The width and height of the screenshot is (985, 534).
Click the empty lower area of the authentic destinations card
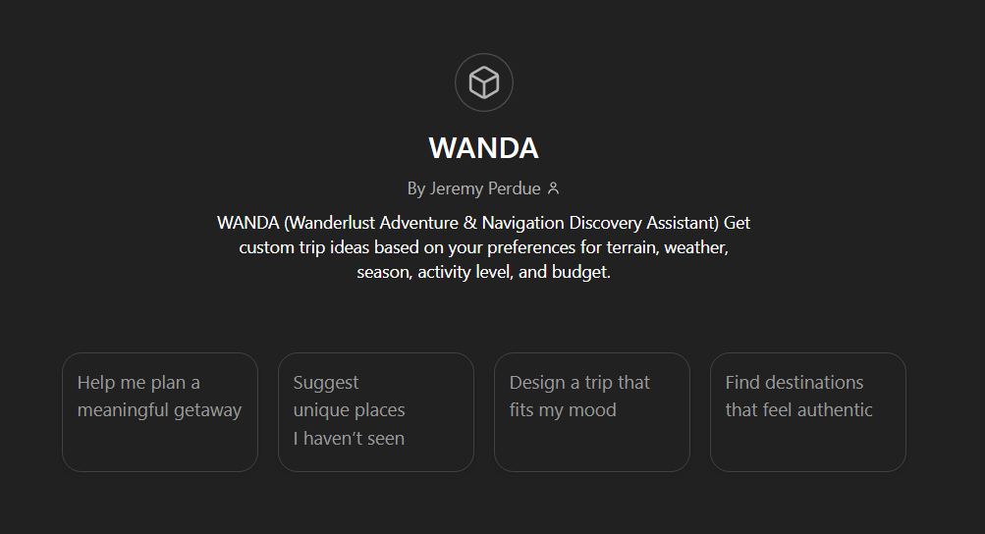click(808, 447)
